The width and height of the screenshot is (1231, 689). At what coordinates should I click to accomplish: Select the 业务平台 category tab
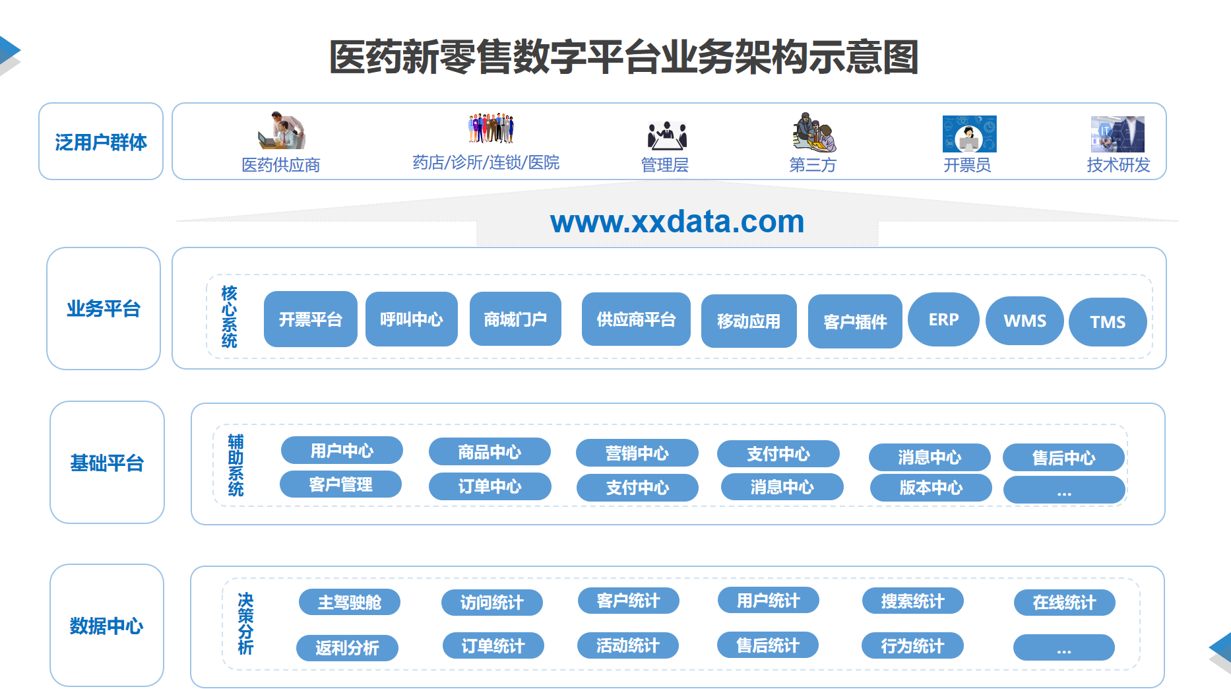click(x=104, y=308)
